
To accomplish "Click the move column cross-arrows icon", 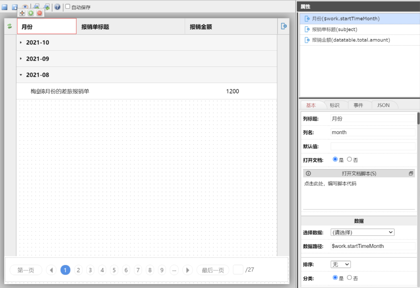I will pyautogui.click(x=22, y=13).
